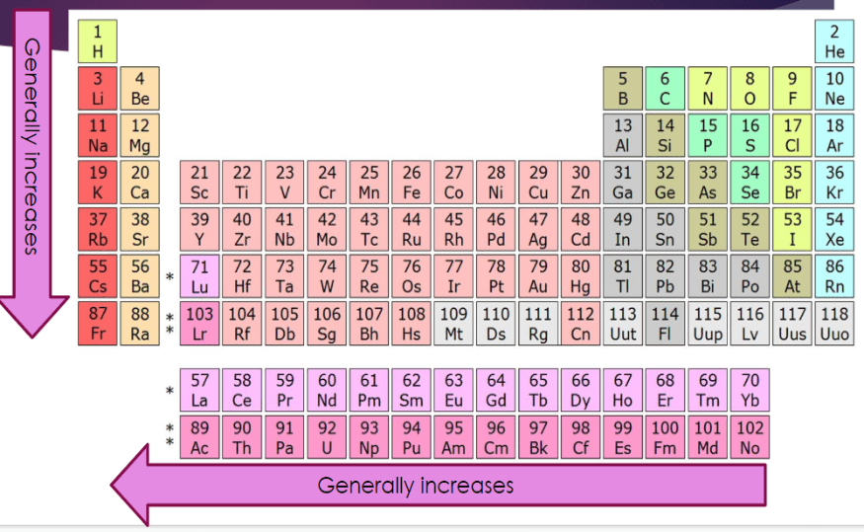Select the Lanthanum (La) element tile
The width and height of the screenshot is (864, 532).
point(200,391)
